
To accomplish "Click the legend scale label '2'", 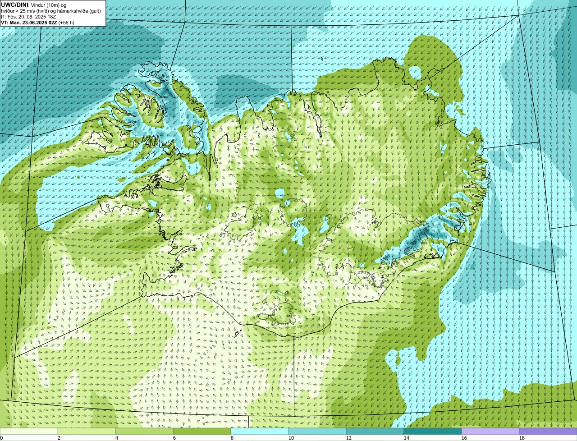I will 59,438.
